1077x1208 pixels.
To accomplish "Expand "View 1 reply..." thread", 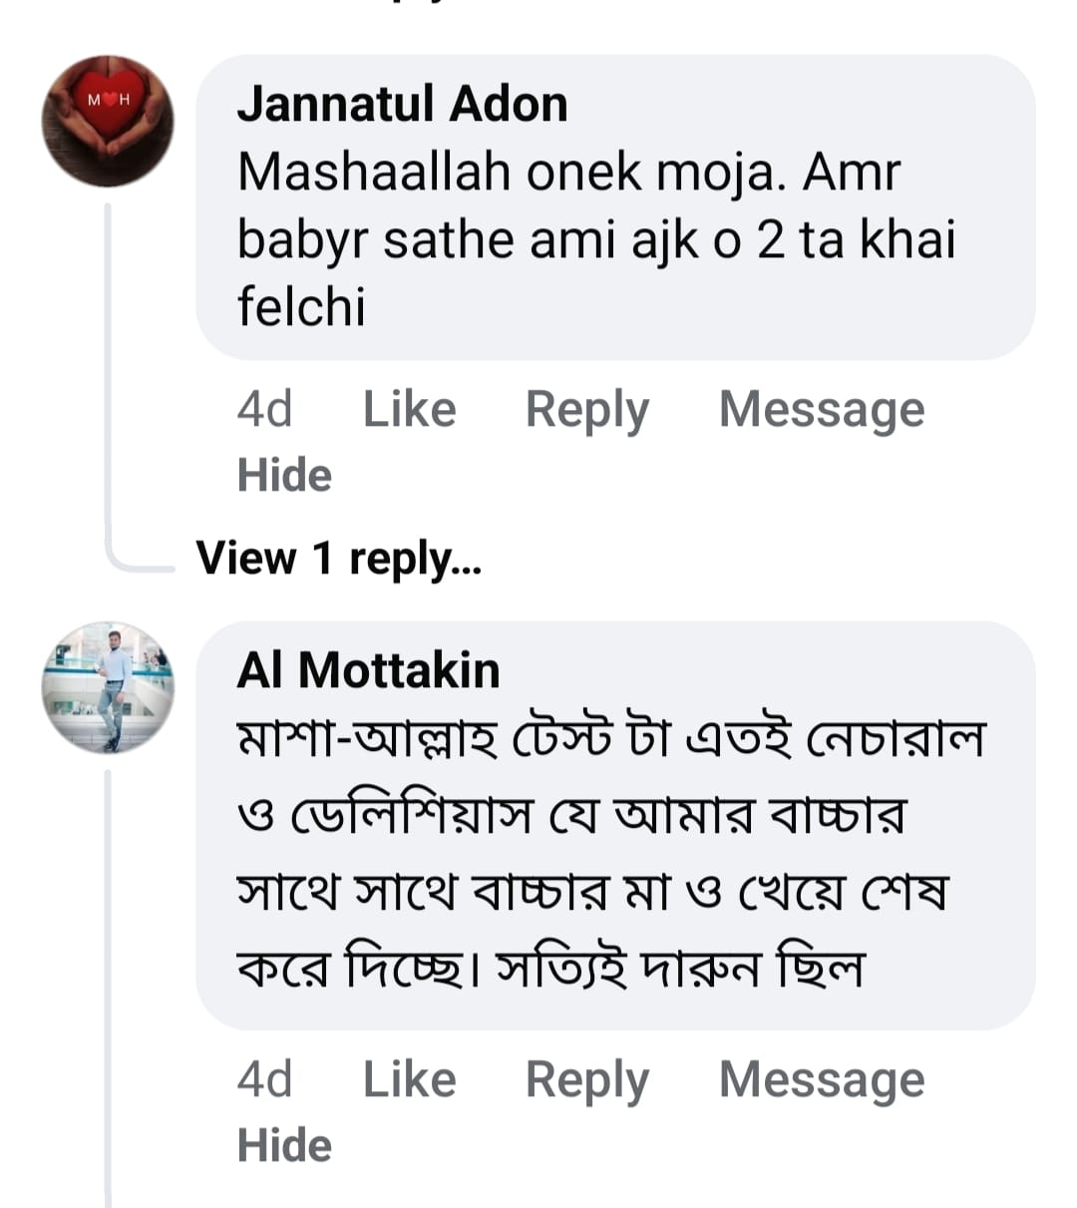I will click(339, 558).
